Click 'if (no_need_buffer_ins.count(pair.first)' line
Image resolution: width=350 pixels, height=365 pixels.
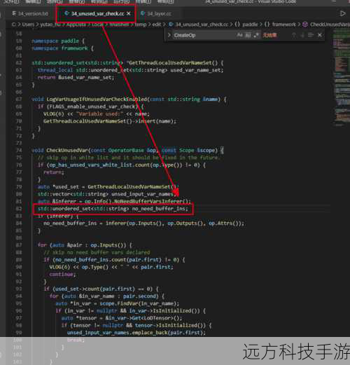[114, 260]
